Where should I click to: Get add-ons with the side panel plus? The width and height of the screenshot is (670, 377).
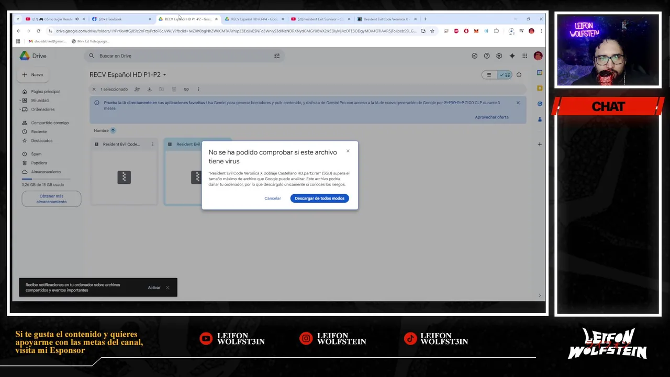[x=540, y=145]
